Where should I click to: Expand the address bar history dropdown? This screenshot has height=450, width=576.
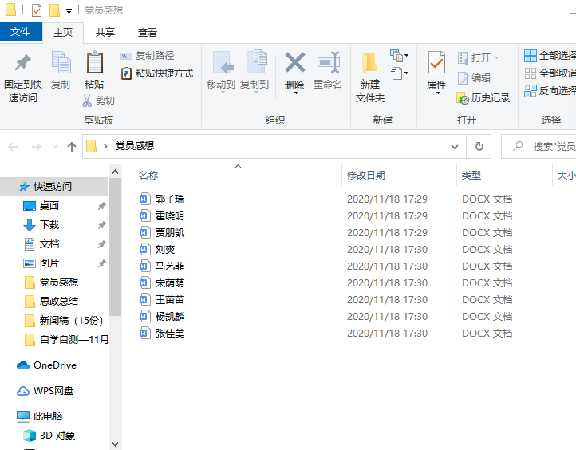tap(454, 147)
